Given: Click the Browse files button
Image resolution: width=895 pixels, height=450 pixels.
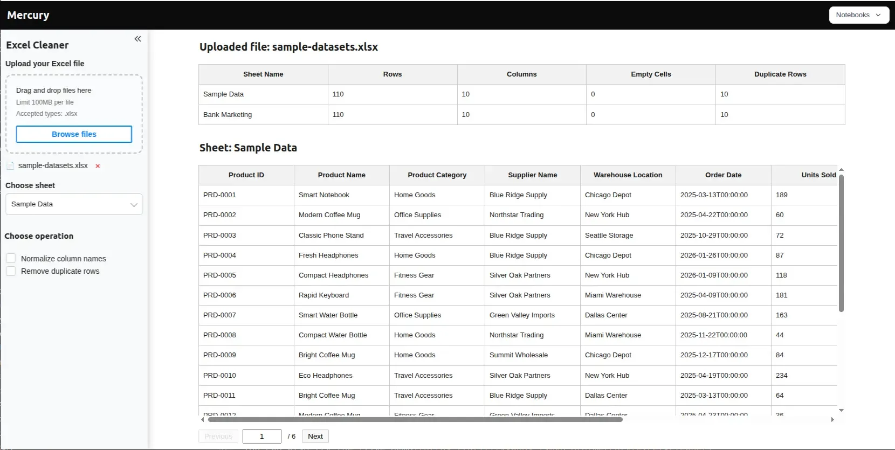Looking at the screenshot, I should (x=74, y=134).
